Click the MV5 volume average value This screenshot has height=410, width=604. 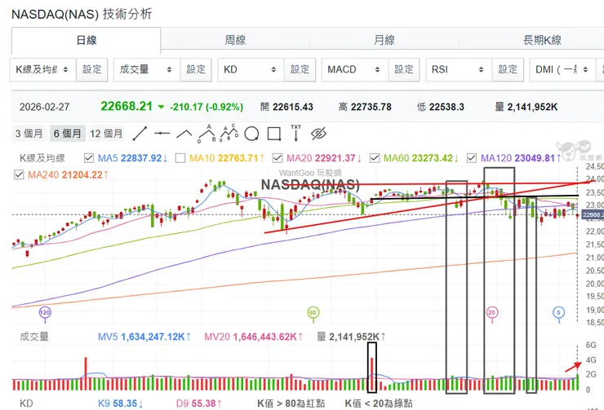point(155,337)
